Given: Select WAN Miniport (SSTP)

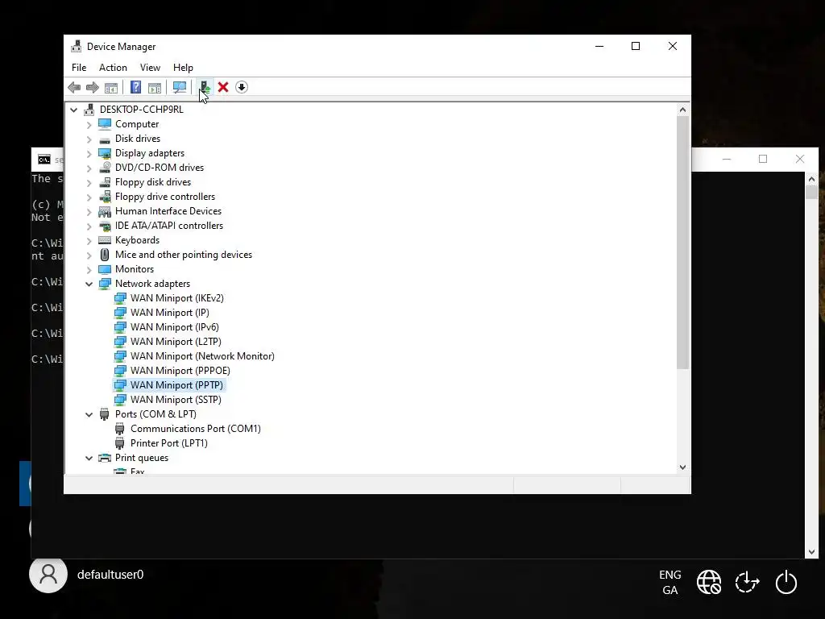Looking at the screenshot, I should (176, 400).
